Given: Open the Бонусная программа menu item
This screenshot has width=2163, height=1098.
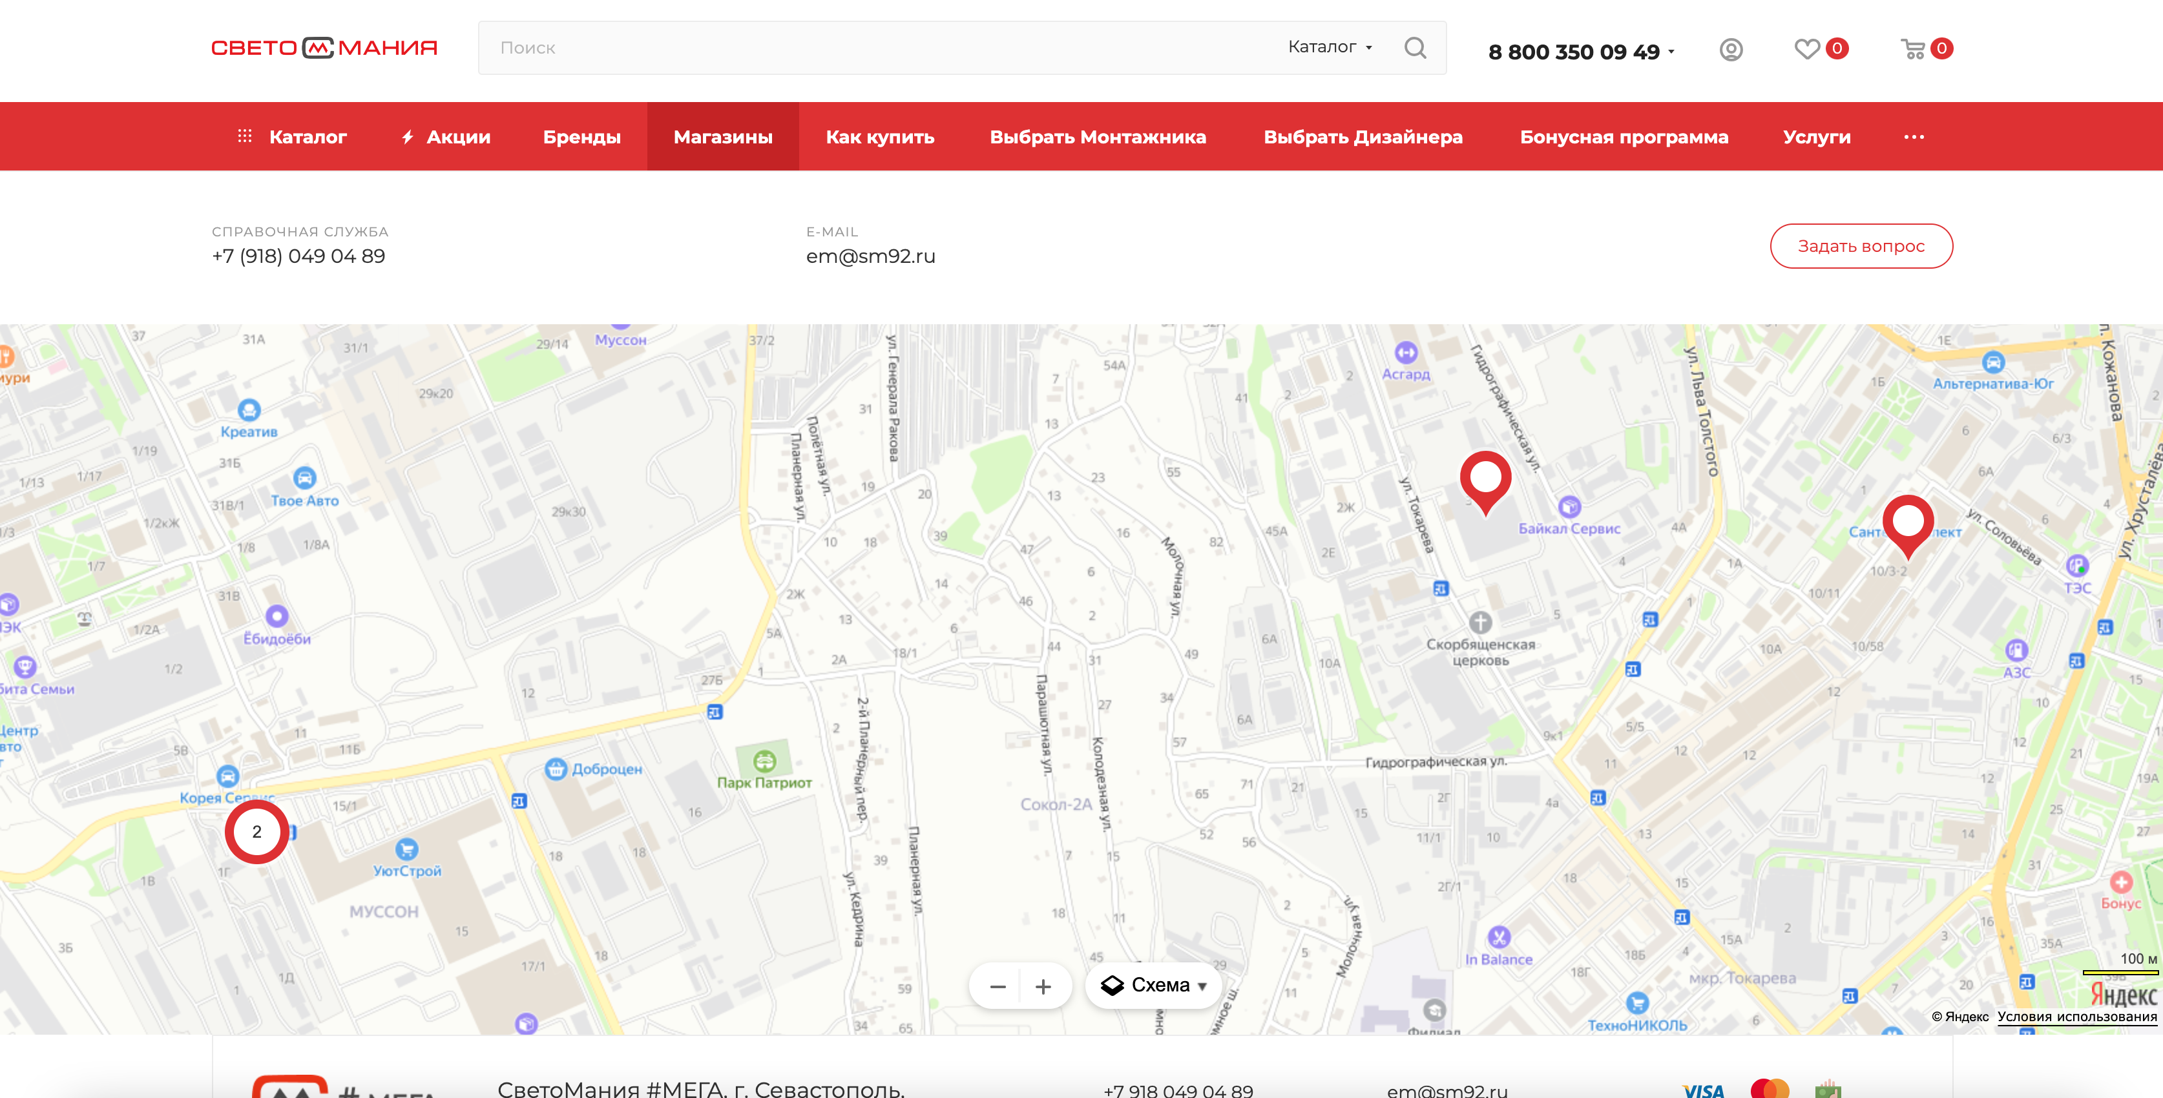Looking at the screenshot, I should click(x=1624, y=137).
